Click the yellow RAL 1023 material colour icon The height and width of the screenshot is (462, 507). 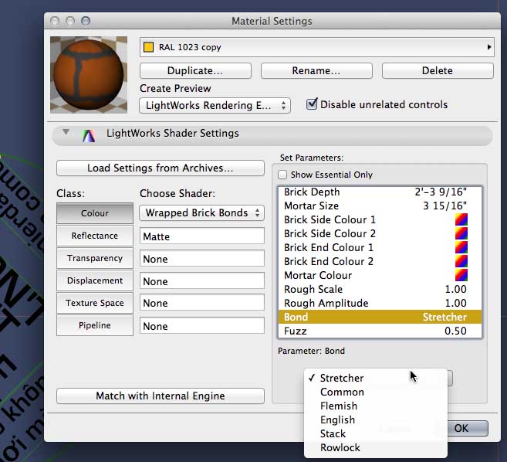[148, 47]
